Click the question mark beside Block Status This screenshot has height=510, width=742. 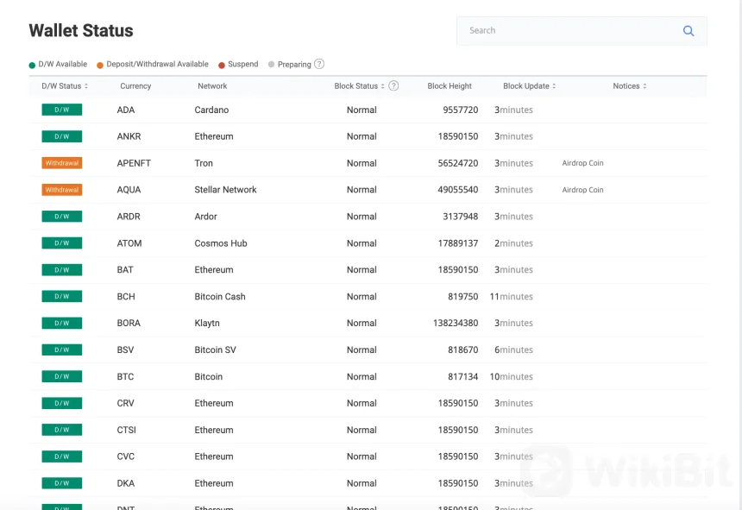(x=393, y=86)
